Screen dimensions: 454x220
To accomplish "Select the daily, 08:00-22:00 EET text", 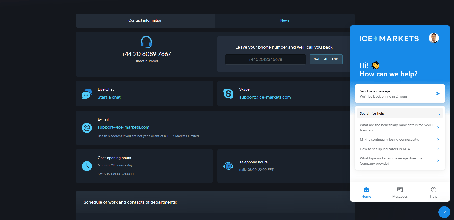I will pos(256,170).
